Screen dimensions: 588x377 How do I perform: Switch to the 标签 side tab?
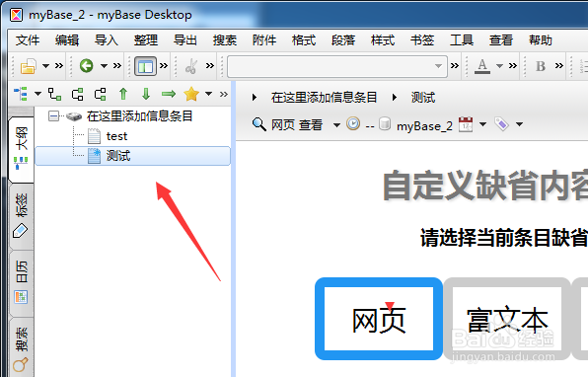(x=21, y=217)
